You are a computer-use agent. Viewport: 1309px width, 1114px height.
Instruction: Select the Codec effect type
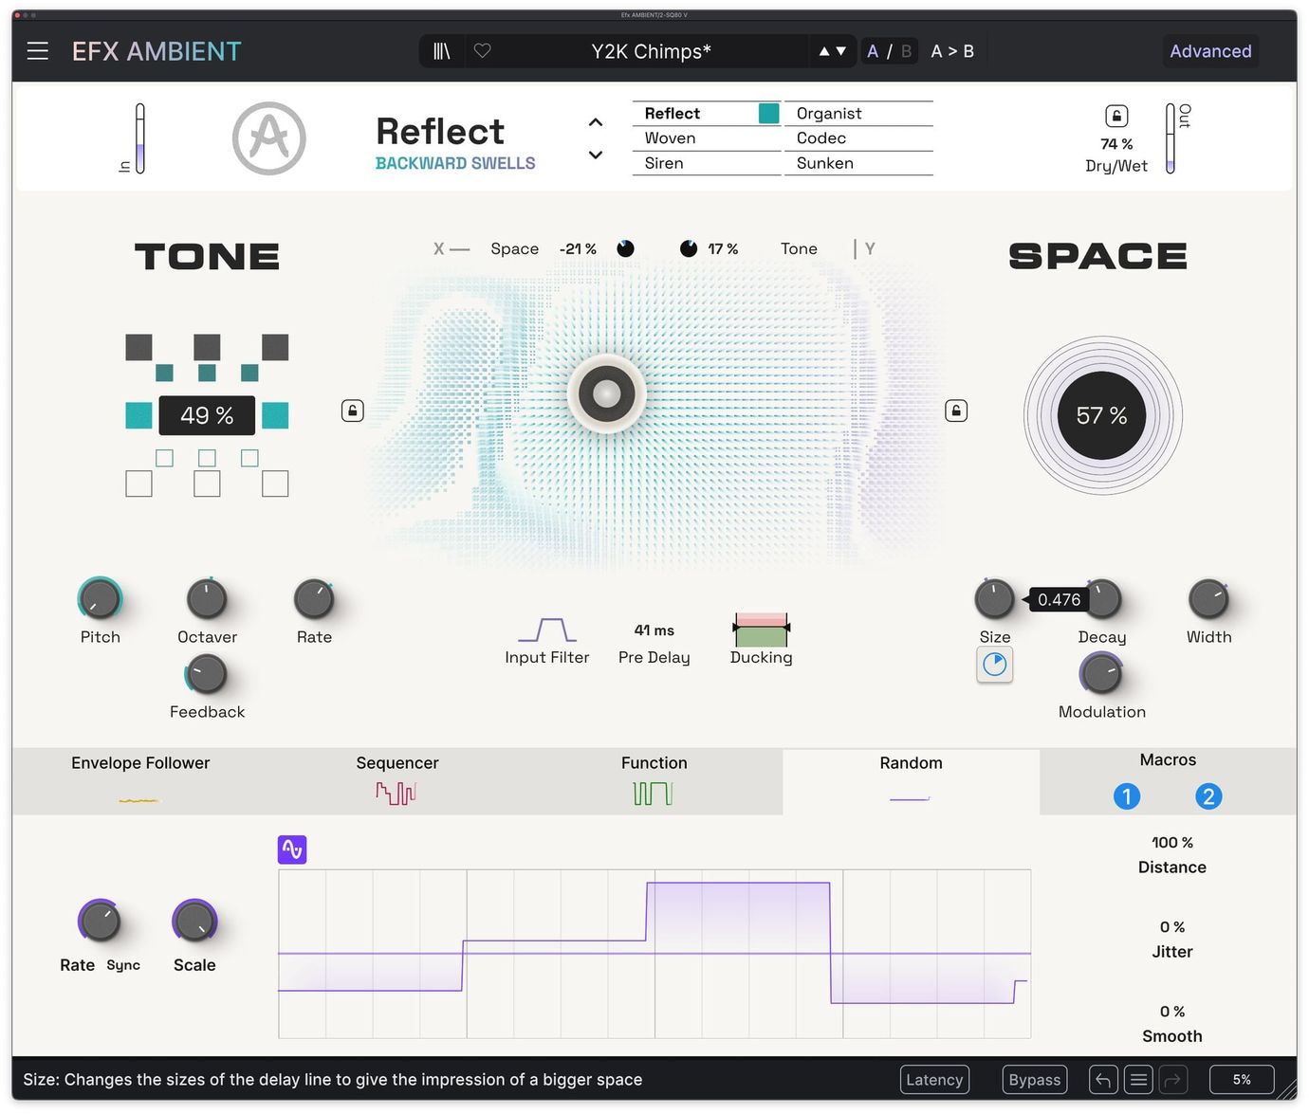click(858, 138)
